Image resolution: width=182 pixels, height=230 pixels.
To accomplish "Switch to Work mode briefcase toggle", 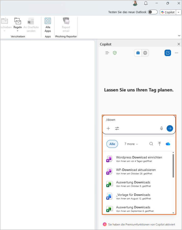I will click(138, 53).
